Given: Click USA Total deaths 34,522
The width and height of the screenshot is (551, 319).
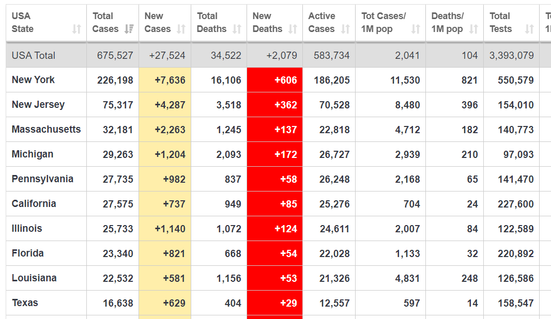Looking at the screenshot, I should (226, 55).
